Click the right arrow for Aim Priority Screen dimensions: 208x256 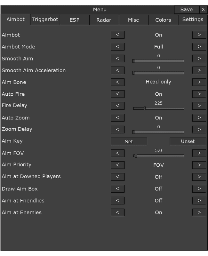pos(199,165)
